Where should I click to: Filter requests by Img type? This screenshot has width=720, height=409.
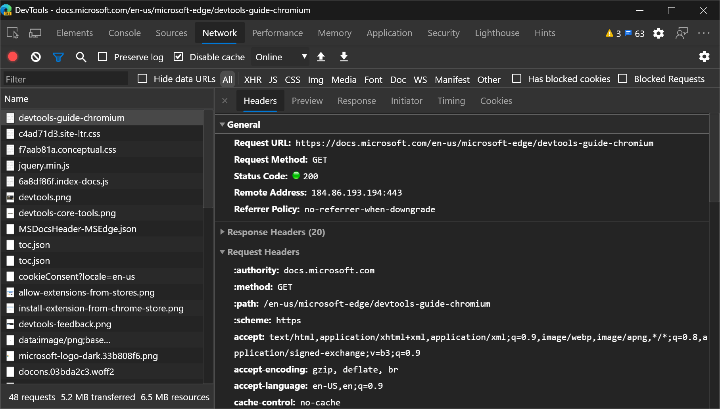pyautogui.click(x=316, y=80)
